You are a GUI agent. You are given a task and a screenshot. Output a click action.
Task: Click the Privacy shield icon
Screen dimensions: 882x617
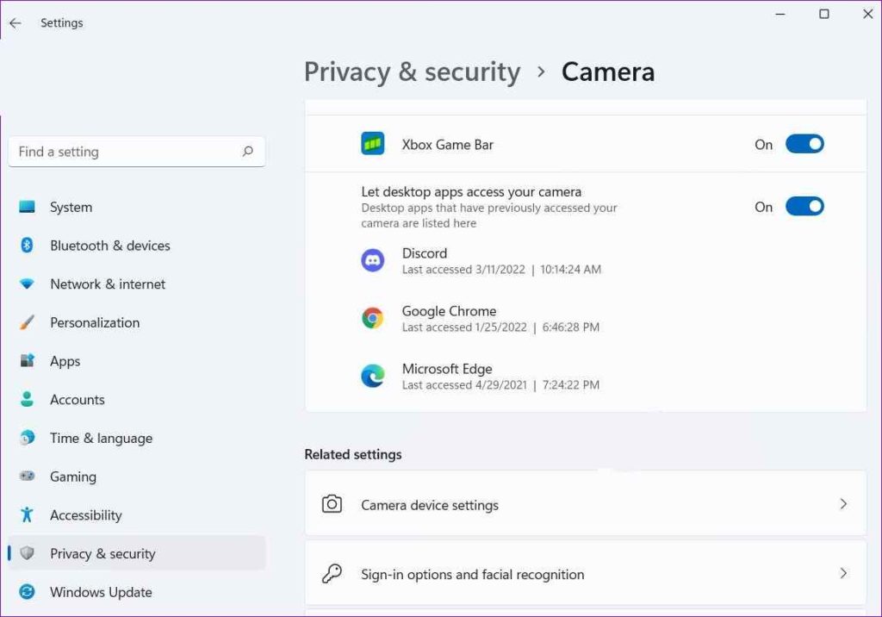point(27,553)
